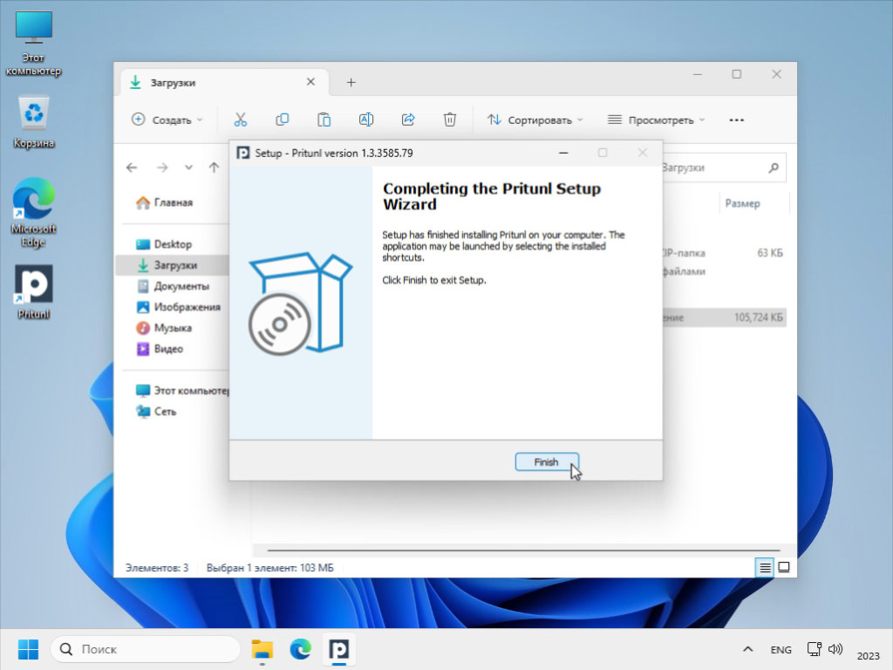Screen dimensions: 893x670
Task: Add a new Explorer tab with plus
Action: click(351, 83)
